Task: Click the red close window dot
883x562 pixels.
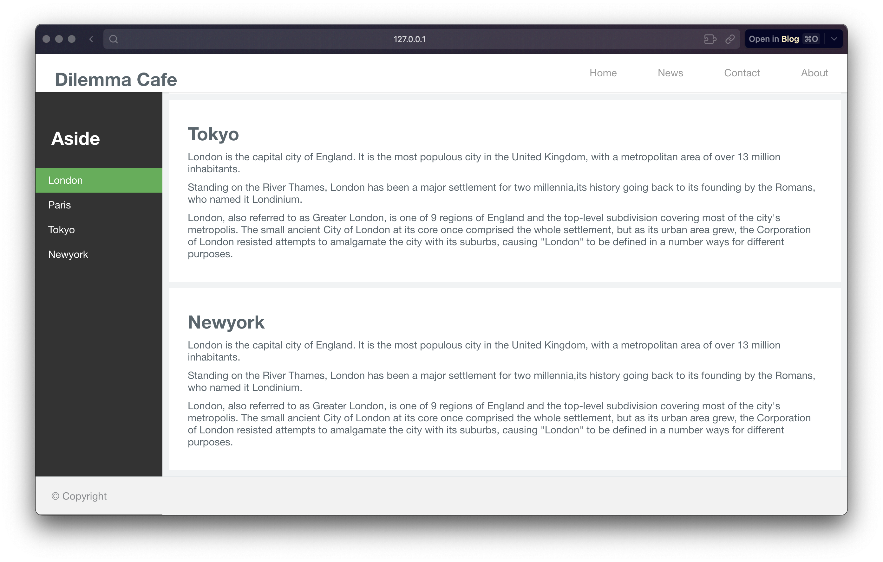Action: [46, 39]
